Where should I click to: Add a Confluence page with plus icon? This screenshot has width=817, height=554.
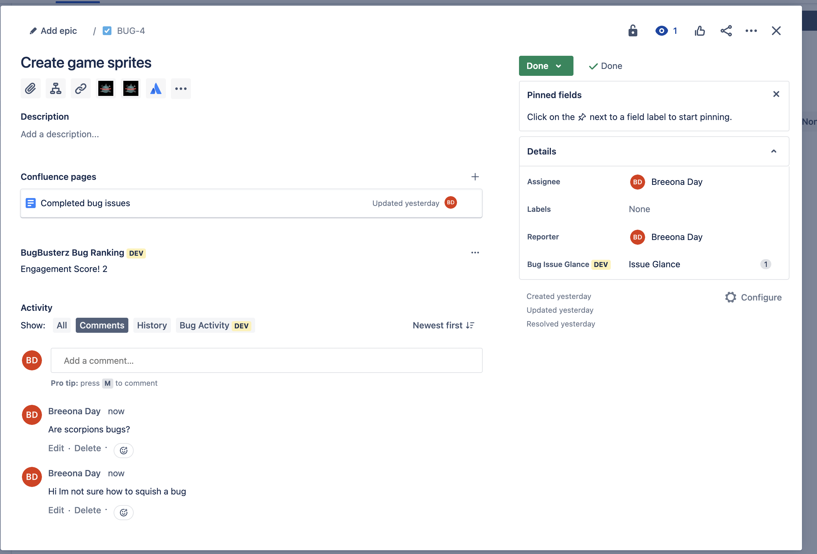[475, 177]
